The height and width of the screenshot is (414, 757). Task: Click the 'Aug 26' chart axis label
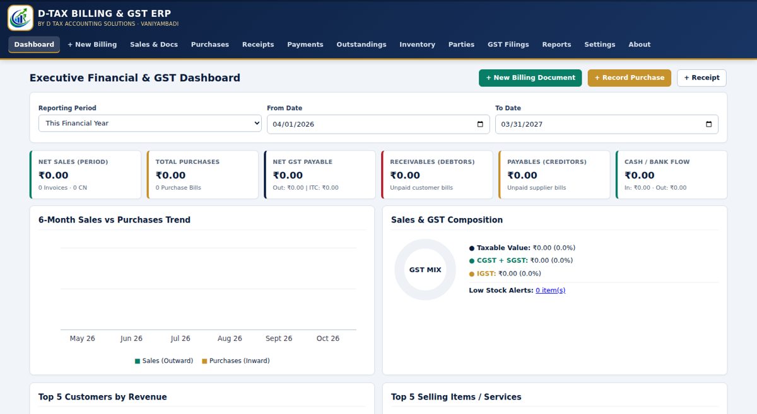click(x=230, y=338)
